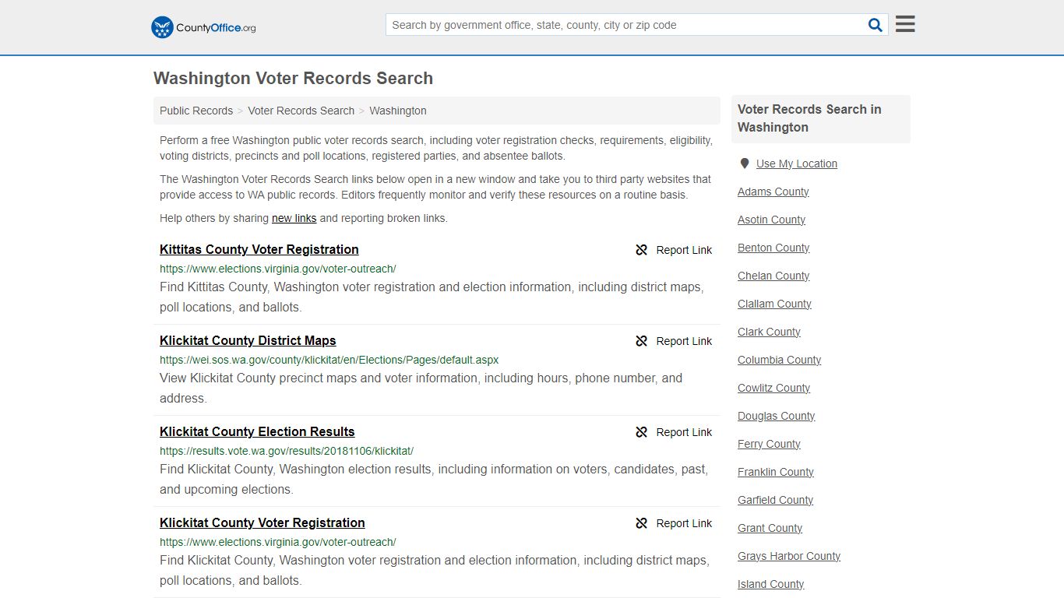Screen dimensions: 1064x598
Task: Go to Public Records breadcrumb
Action: (x=196, y=111)
